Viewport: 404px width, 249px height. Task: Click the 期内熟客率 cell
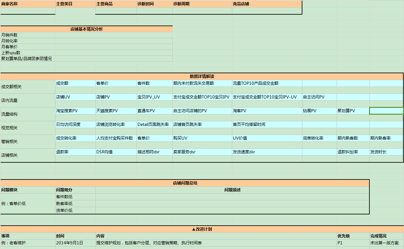click(387, 138)
